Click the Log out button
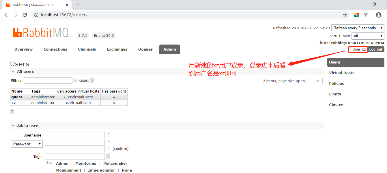387x173 pixels. point(376,49)
